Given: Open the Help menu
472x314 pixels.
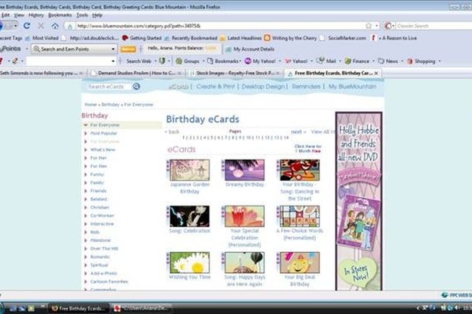Looking at the screenshot, I should [97, 15].
